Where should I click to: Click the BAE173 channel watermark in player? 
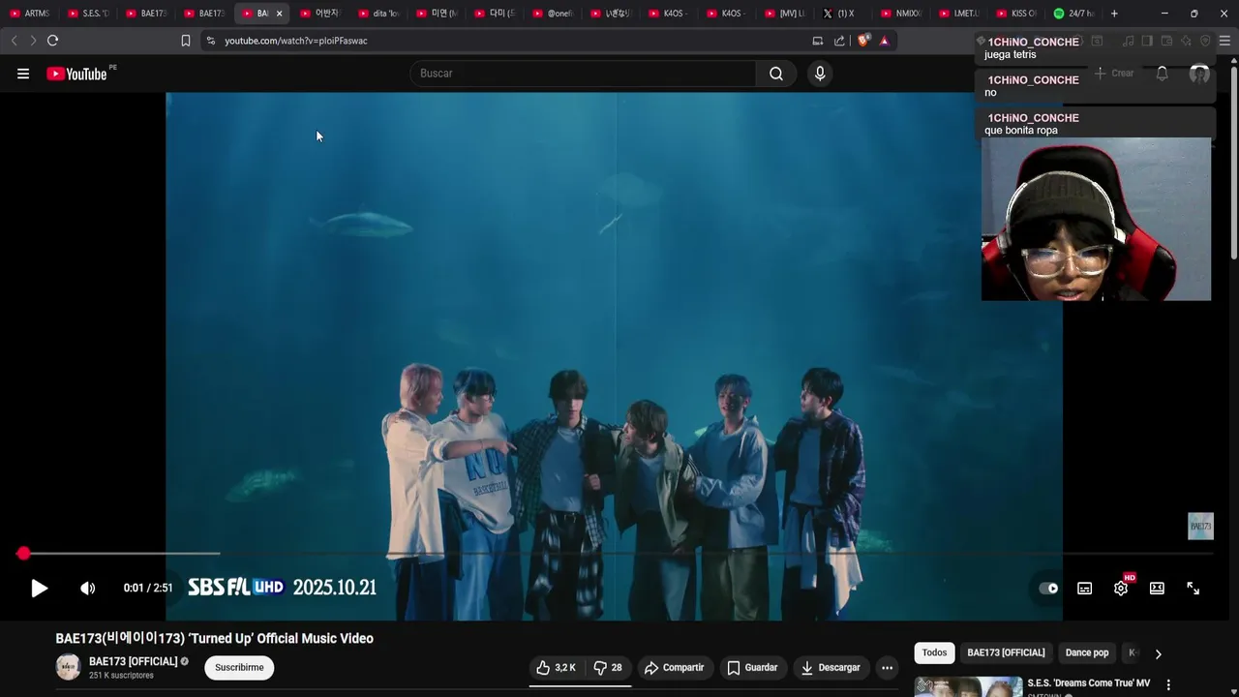point(1200,527)
